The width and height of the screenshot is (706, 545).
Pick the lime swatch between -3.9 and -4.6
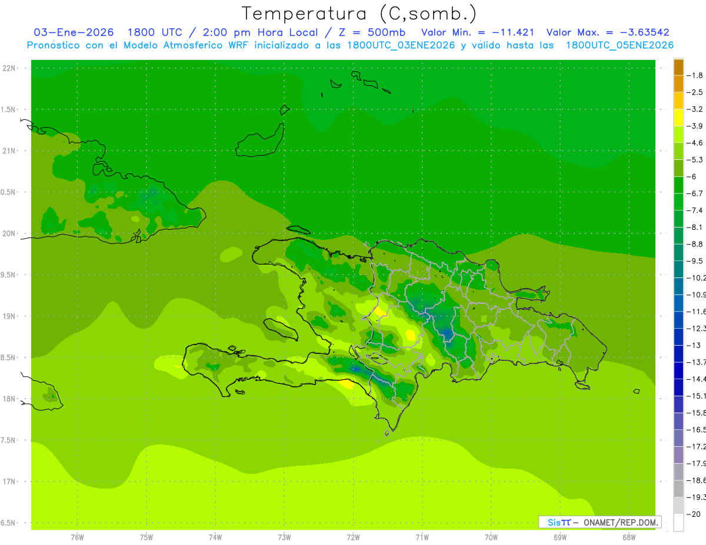(x=678, y=135)
